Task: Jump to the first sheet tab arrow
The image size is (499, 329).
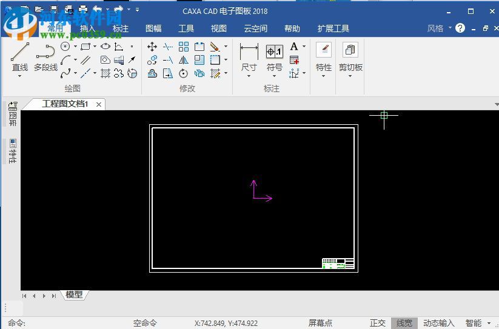Action: click(24, 296)
